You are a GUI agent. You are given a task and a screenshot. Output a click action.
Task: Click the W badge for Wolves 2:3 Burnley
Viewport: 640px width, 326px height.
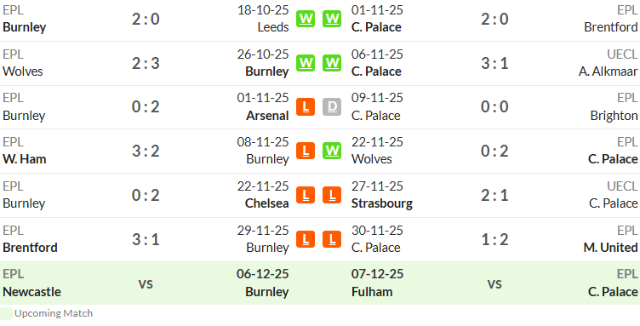tap(306, 63)
